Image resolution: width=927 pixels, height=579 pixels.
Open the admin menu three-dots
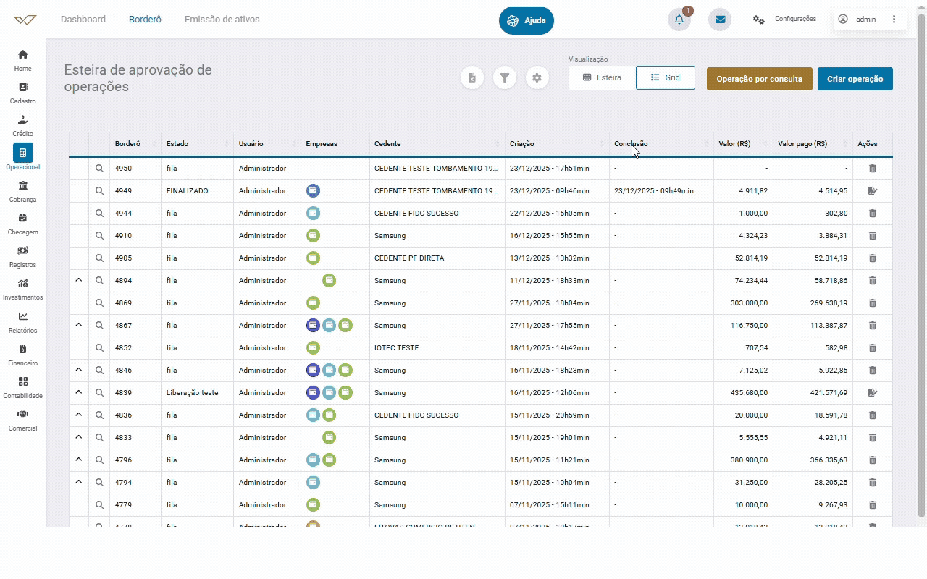click(x=894, y=20)
